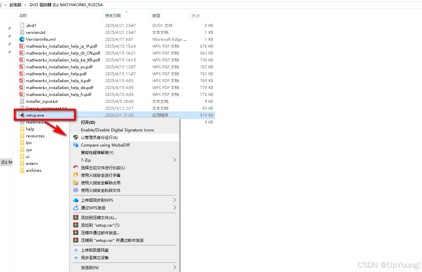
Task: Click the PDF icon of mathworks_installation_help_fr.pdf
Action: click(22, 94)
